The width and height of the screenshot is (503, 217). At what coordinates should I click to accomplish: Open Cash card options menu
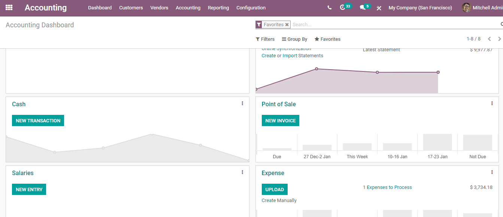242,103
